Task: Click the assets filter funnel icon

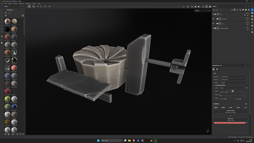Action: (6, 16)
